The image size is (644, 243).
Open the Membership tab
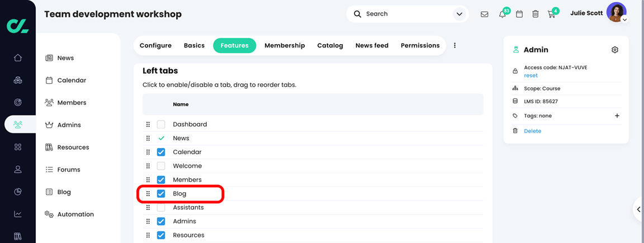[285, 46]
